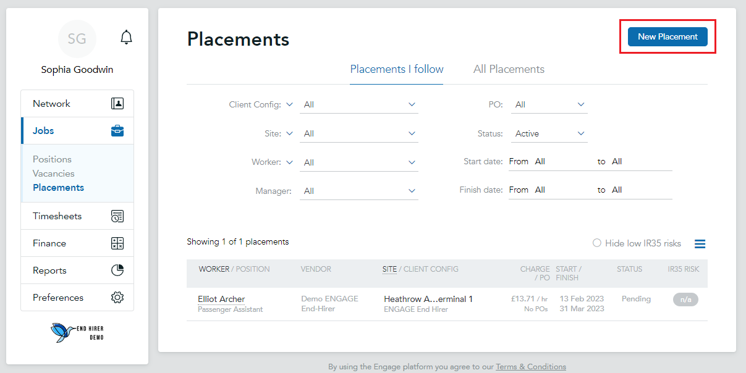The height and width of the screenshot is (373, 746).
Task: Expand the Manager filter dropdown
Action: point(359,191)
